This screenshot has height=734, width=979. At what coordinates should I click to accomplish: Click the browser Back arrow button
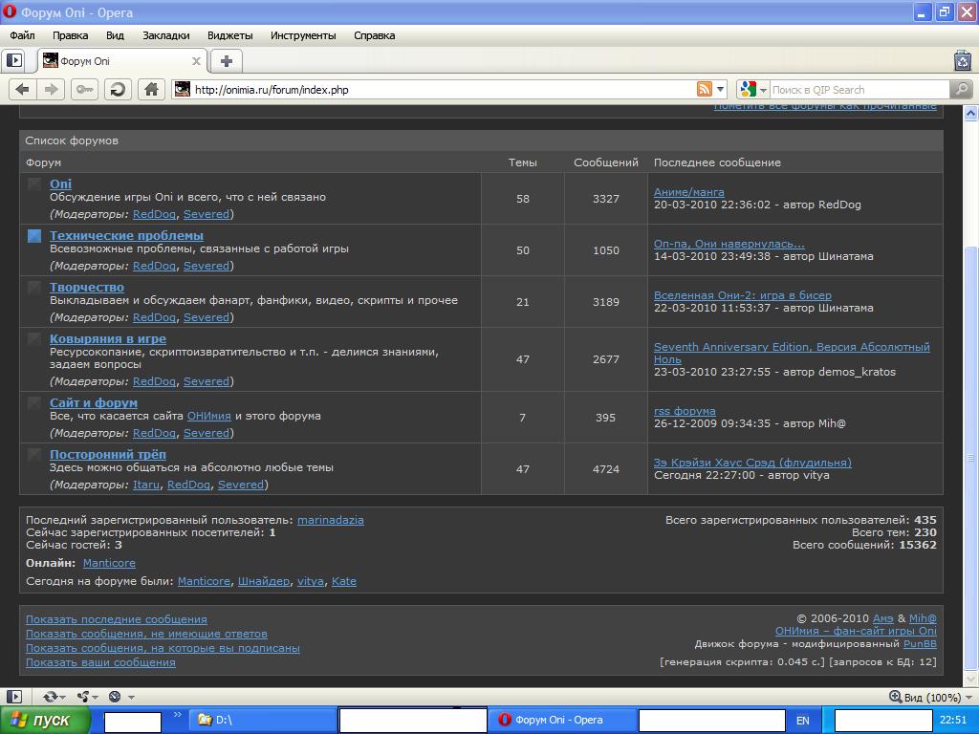pos(22,89)
